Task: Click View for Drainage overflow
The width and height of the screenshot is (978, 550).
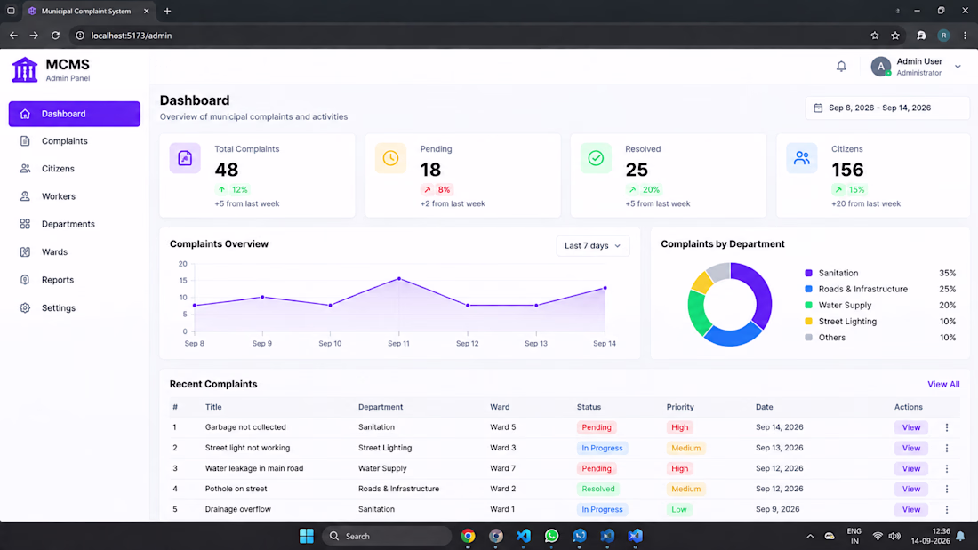Action: (910, 509)
